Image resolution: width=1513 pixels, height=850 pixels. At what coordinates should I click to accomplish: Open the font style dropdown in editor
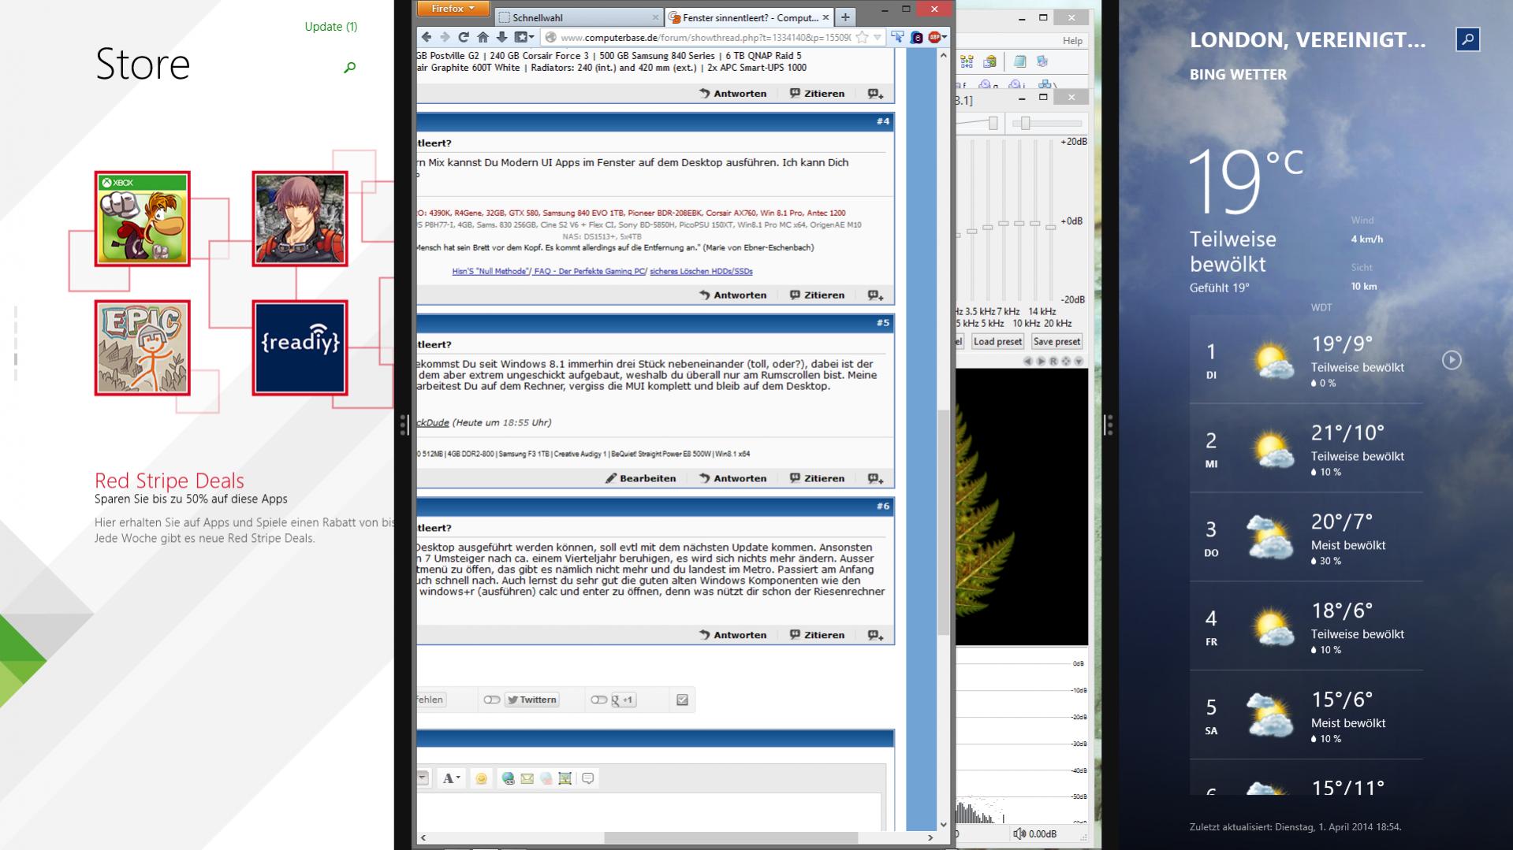[451, 778]
